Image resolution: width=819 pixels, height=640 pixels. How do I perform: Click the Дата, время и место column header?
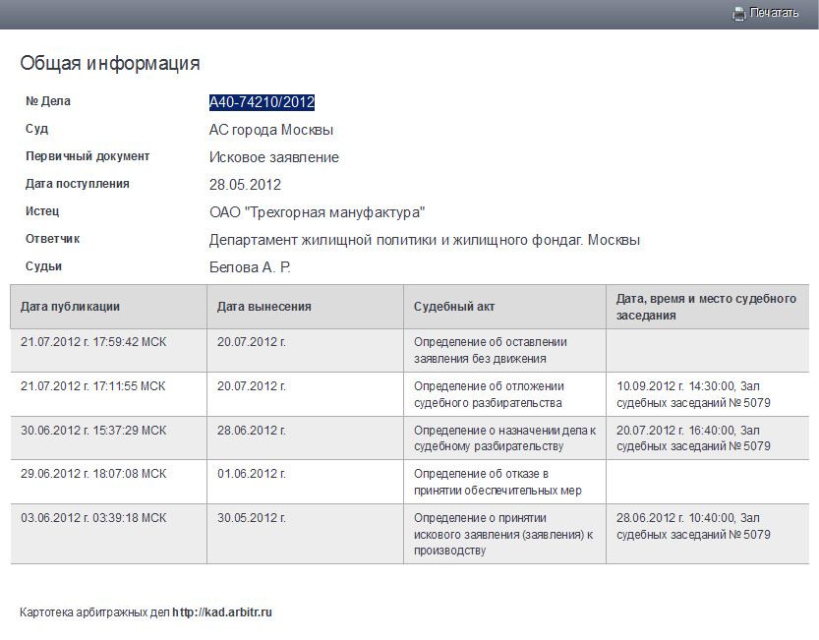click(705, 307)
